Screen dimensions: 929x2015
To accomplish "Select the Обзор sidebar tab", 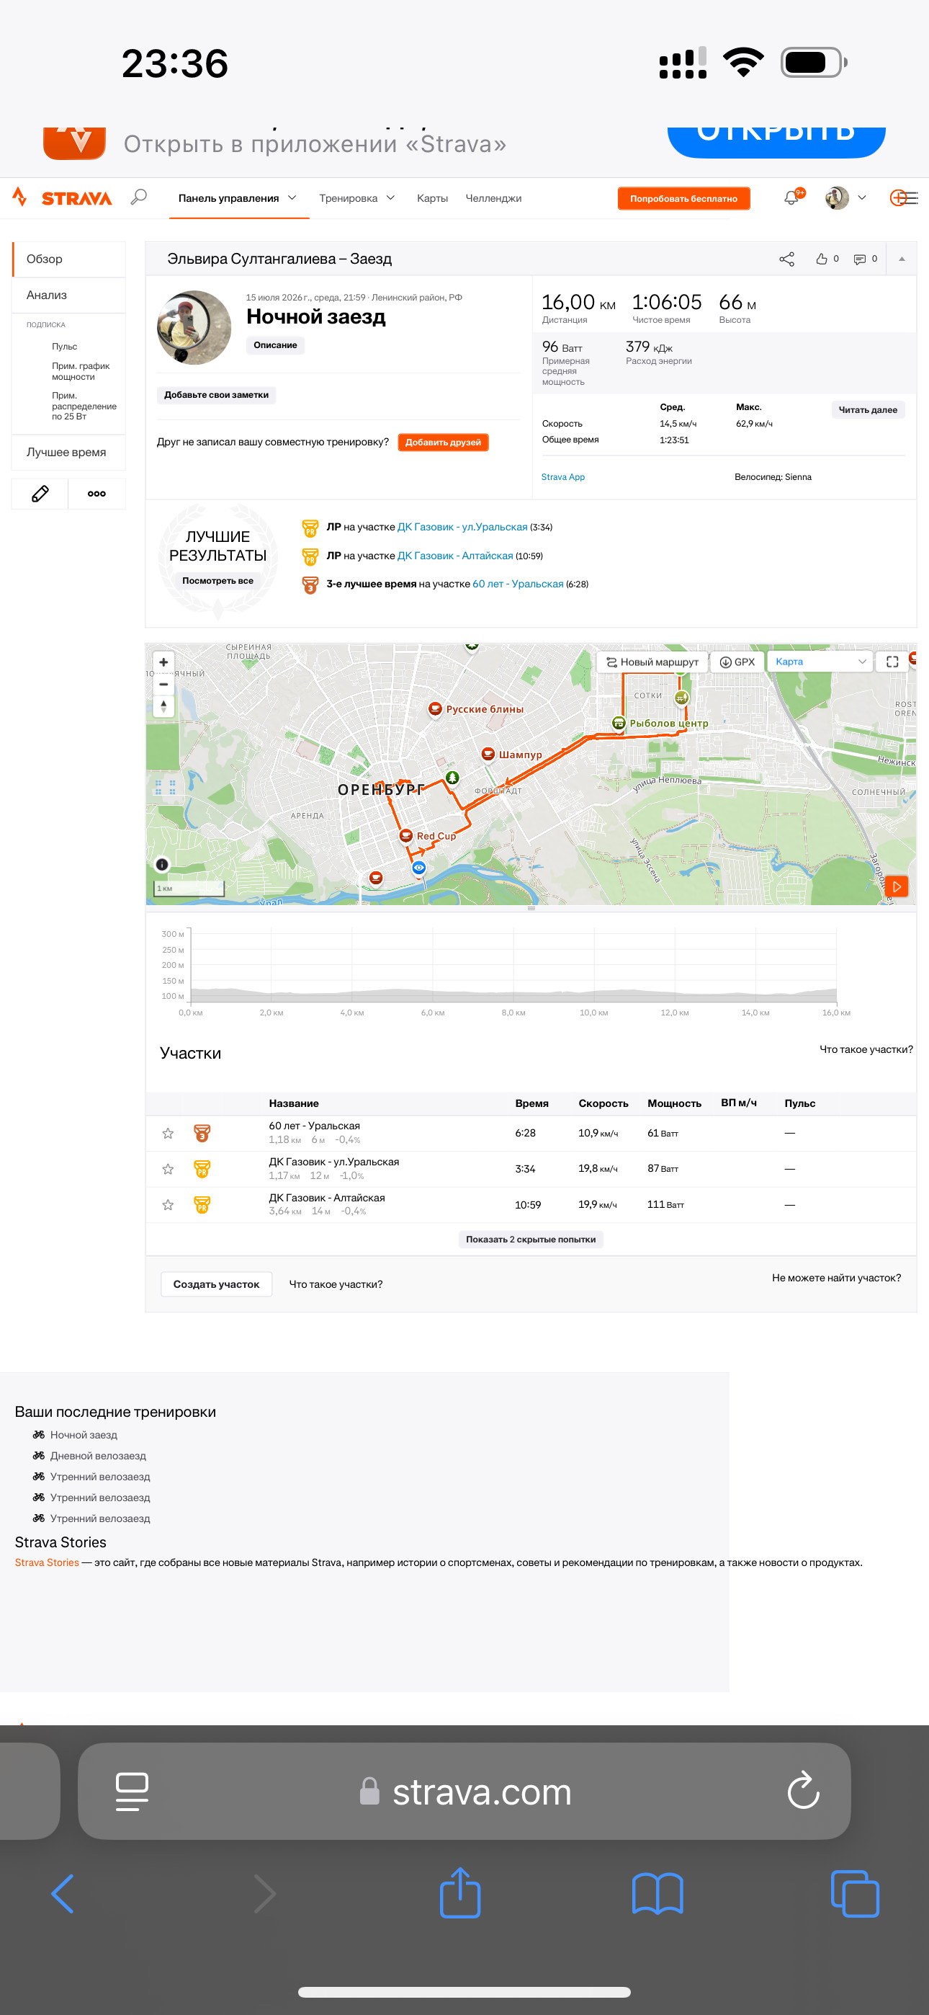I will pyautogui.click(x=69, y=259).
